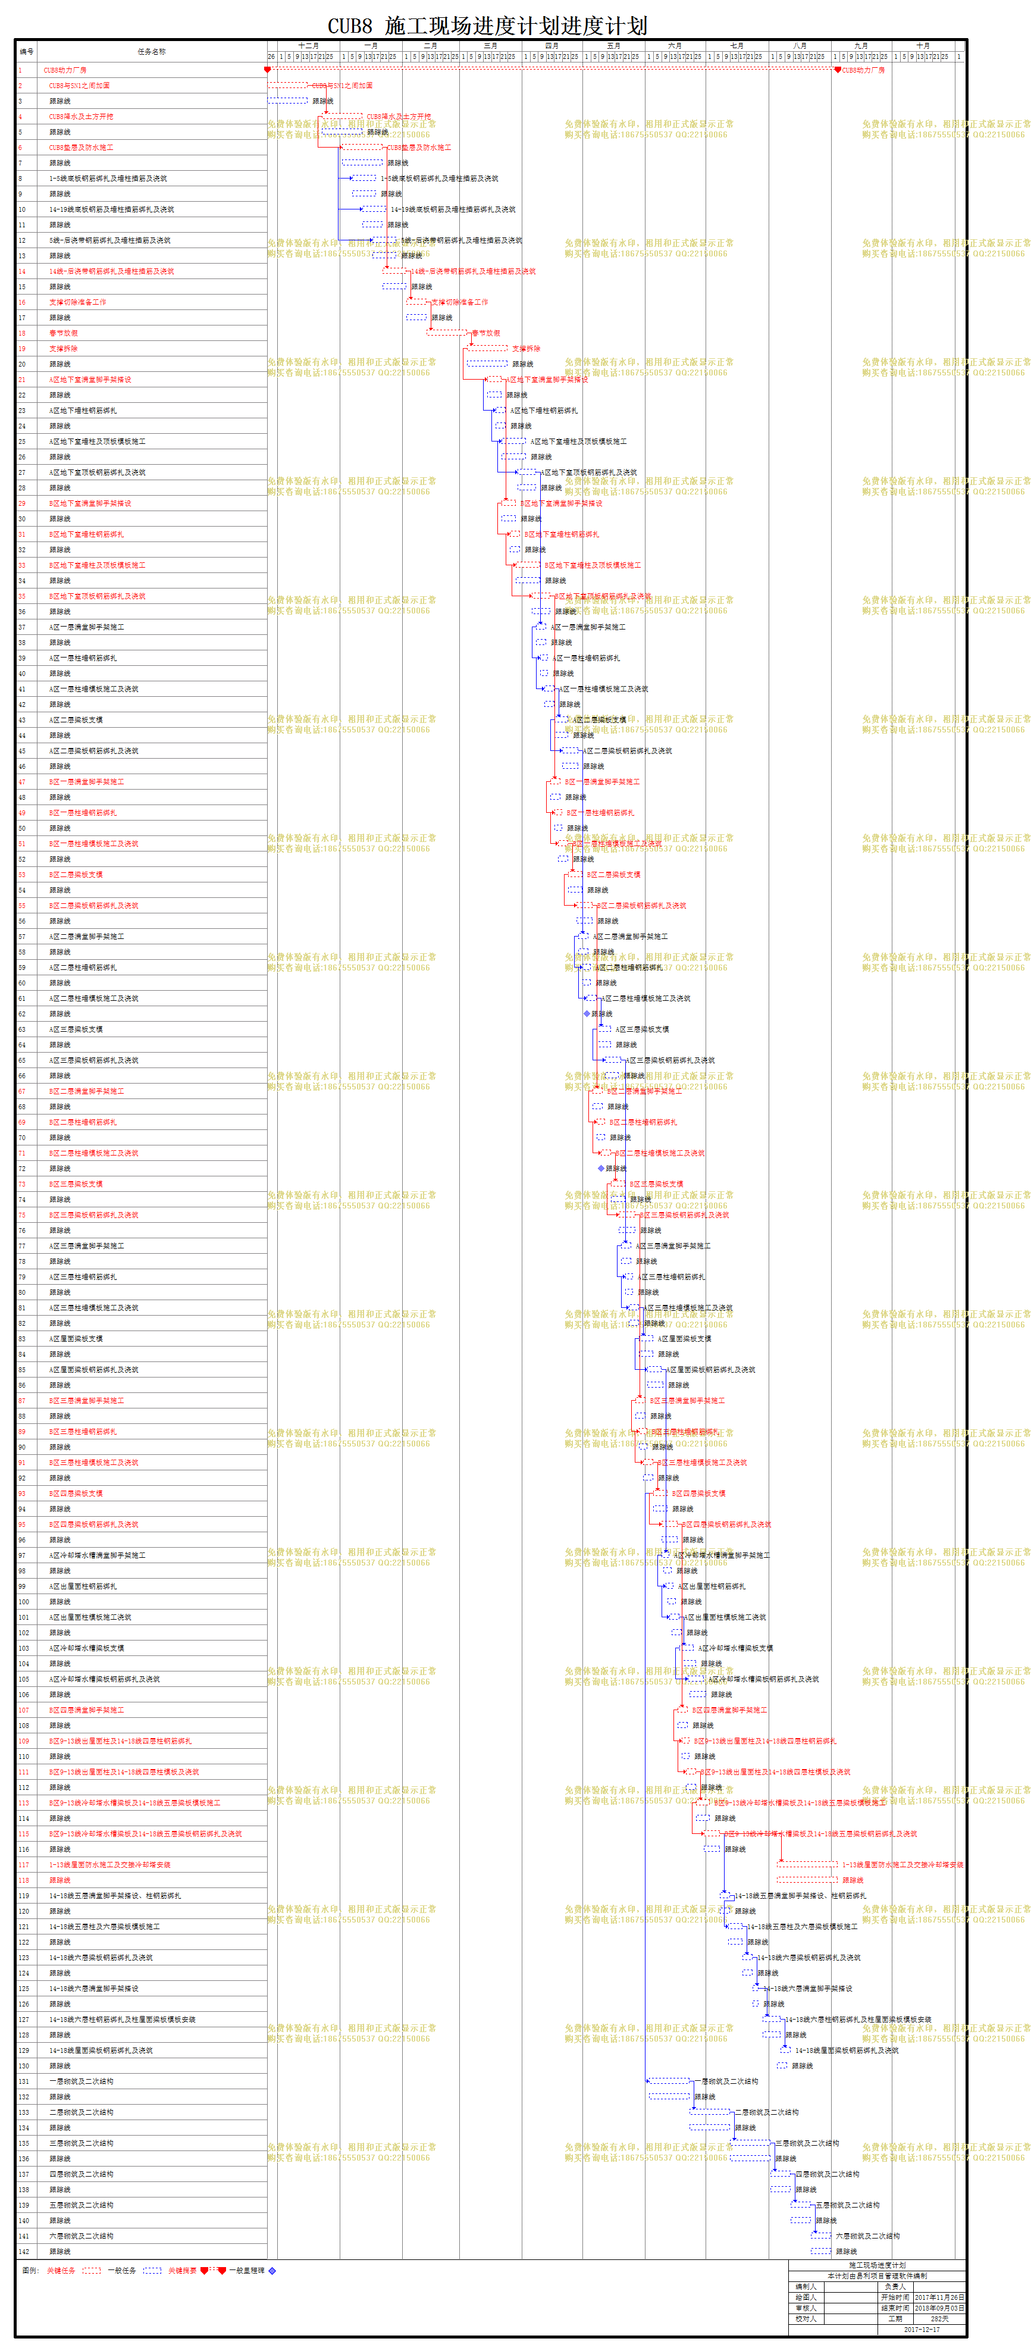Click the 审核人 cell in title block
1031x2351 pixels.
[806, 2308]
